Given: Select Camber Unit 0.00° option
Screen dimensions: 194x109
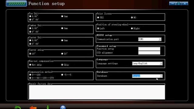Looking at the screenshot, I should pos(30,28).
